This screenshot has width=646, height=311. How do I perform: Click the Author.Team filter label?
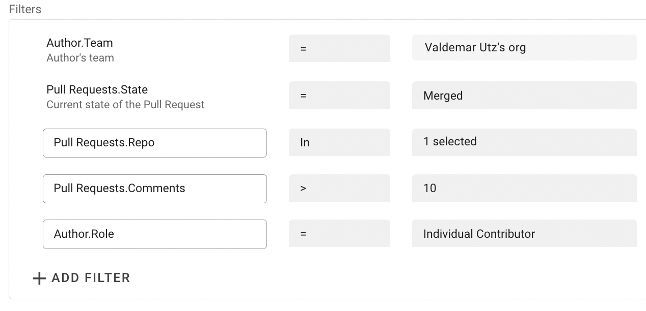click(79, 43)
